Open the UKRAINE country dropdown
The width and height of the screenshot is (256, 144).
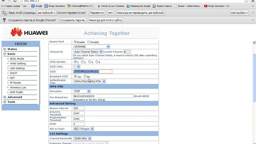(x=92, y=47)
